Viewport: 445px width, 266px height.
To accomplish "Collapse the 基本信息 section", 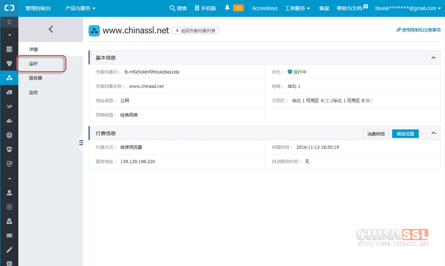I will point(433,58).
